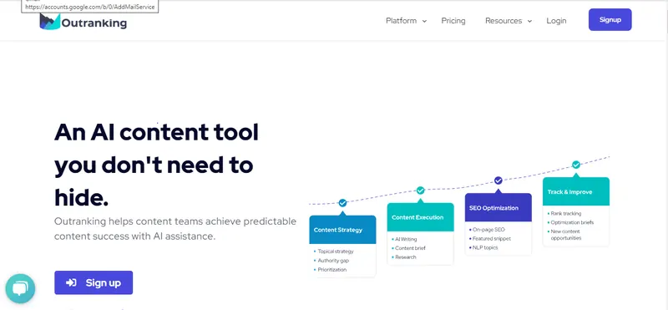Viewport: 668px width, 310px height.
Task: Click the large Sign up button
Action: click(94, 282)
